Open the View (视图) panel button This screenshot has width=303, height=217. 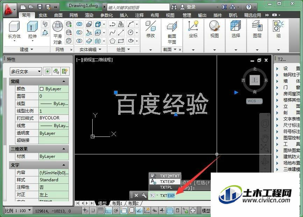[214, 30]
